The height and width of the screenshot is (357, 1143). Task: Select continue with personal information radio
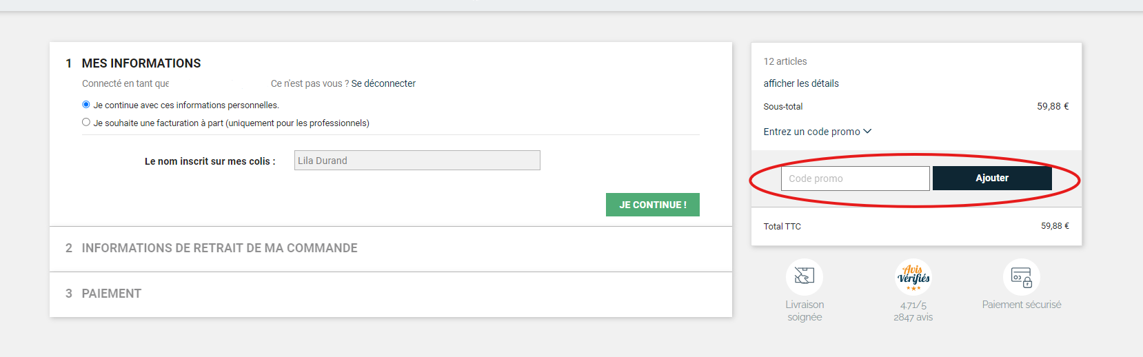[86, 105]
